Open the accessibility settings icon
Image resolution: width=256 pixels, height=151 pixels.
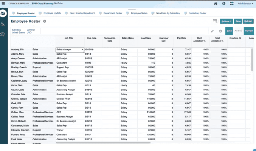[x=224, y=3]
